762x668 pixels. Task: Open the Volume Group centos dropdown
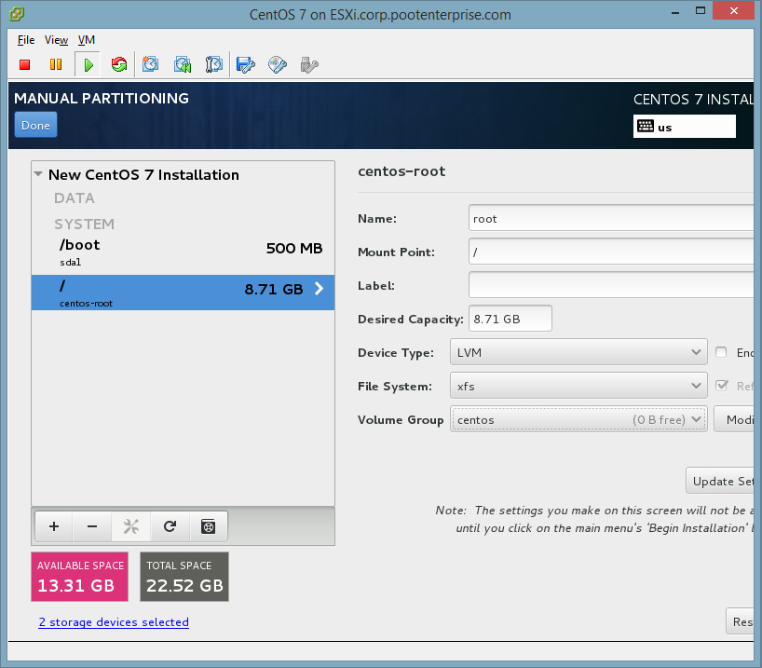pyautogui.click(x=578, y=419)
